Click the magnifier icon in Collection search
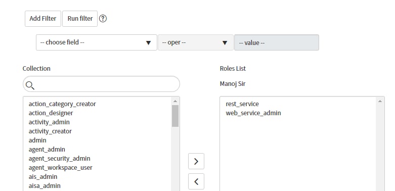395x191 pixels. coord(30,85)
